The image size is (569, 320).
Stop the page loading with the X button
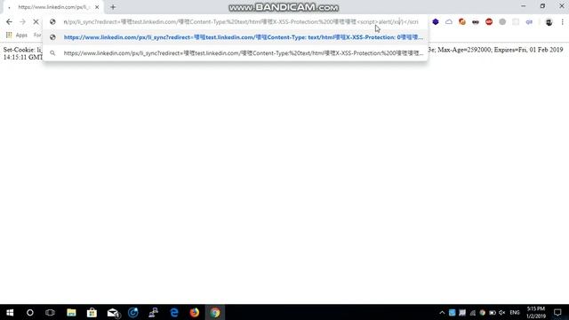(36, 21)
